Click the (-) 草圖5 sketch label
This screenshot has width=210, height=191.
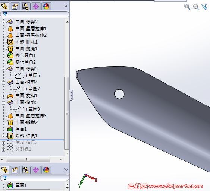[31, 75]
